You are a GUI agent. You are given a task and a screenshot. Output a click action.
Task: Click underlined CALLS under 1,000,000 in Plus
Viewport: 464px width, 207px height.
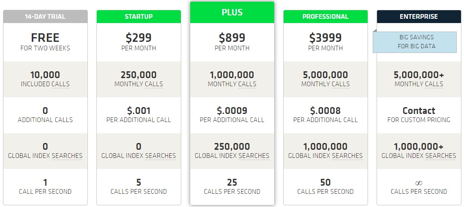point(247,84)
